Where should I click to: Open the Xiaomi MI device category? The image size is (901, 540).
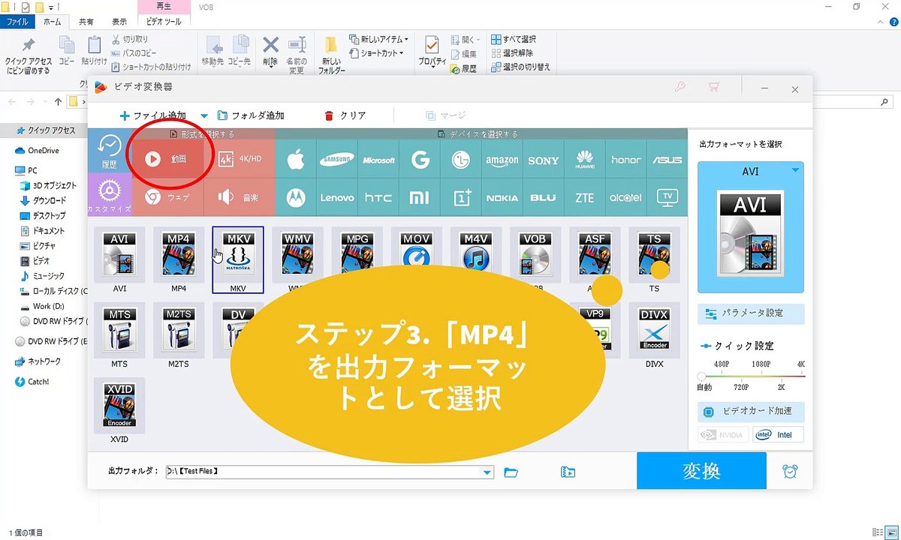tap(420, 198)
